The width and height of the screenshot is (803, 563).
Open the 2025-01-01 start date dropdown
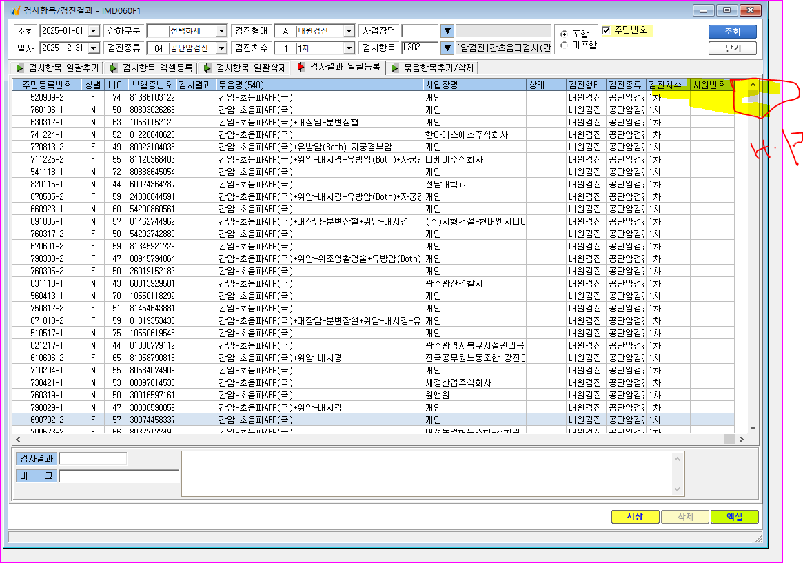point(93,31)
